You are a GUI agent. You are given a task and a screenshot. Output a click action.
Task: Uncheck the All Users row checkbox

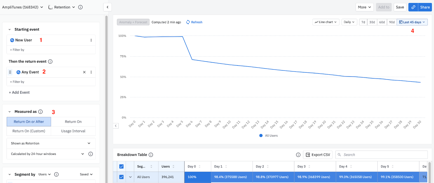tap(121, 177)
